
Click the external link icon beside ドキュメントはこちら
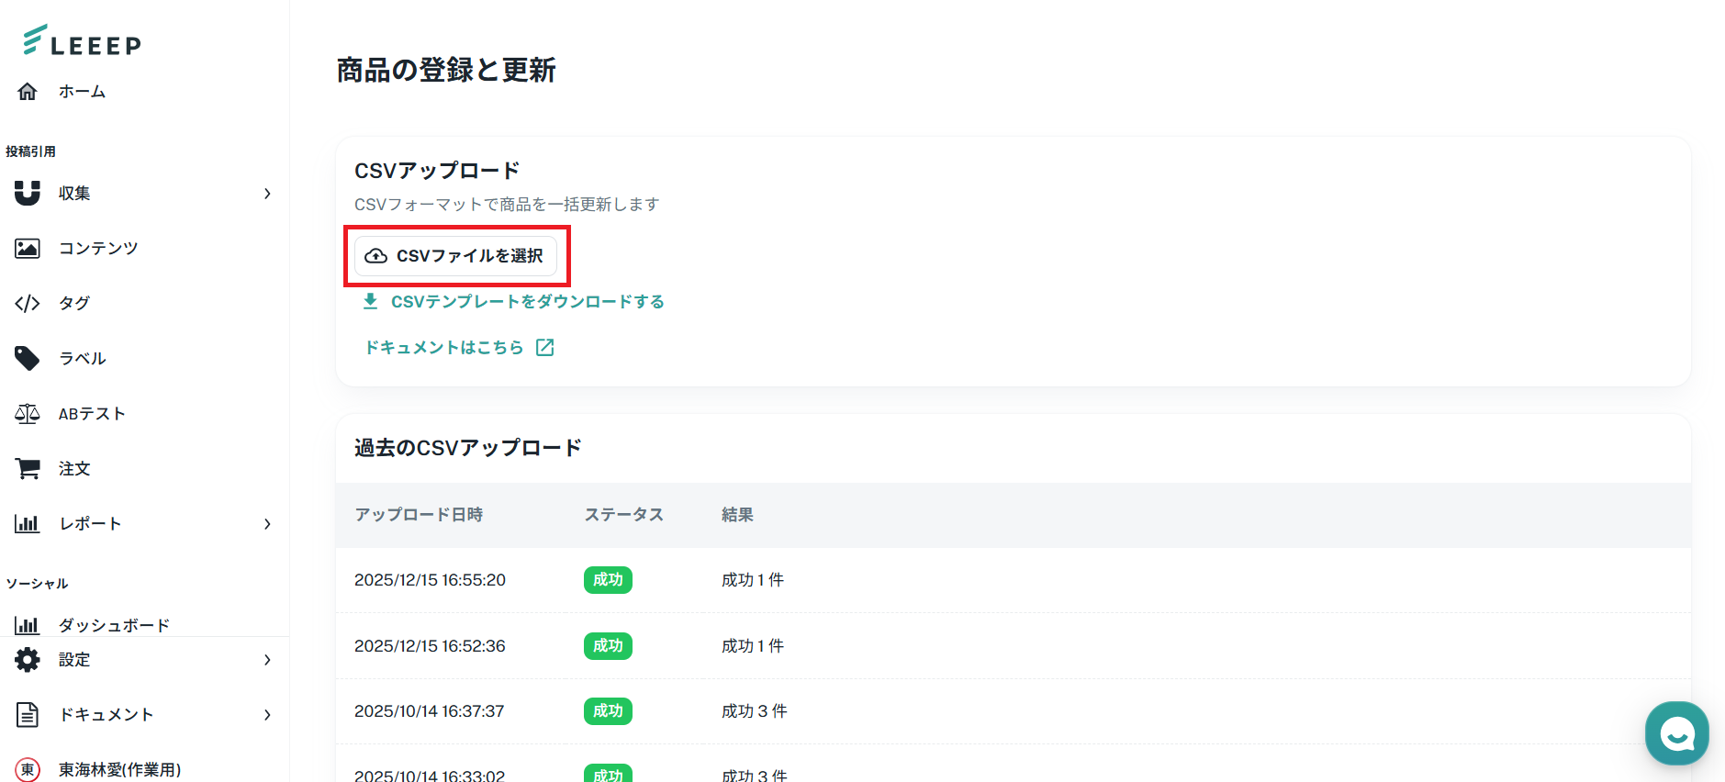point(545,347)
